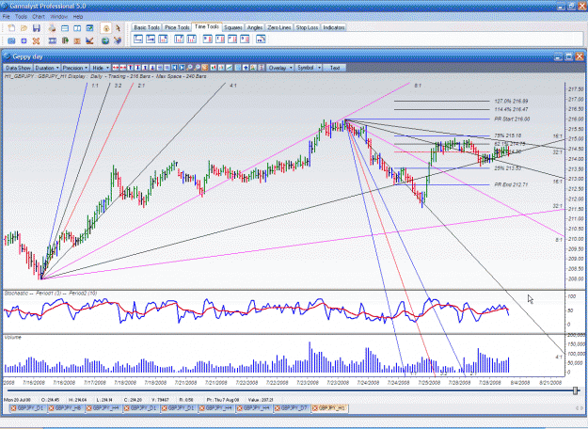Click the Pr: Thu 7 Aug 08 status entry

pos(223,400)
